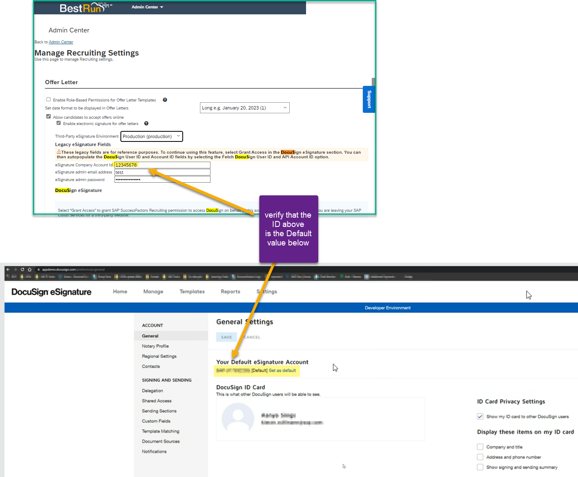Enable Role-Based Permissions for Offer Letter Templates
The height and width of the screenshot is (477, 578).
click(x=48, y=99)
